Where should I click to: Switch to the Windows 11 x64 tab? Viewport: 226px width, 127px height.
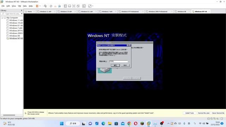point(46,12)
